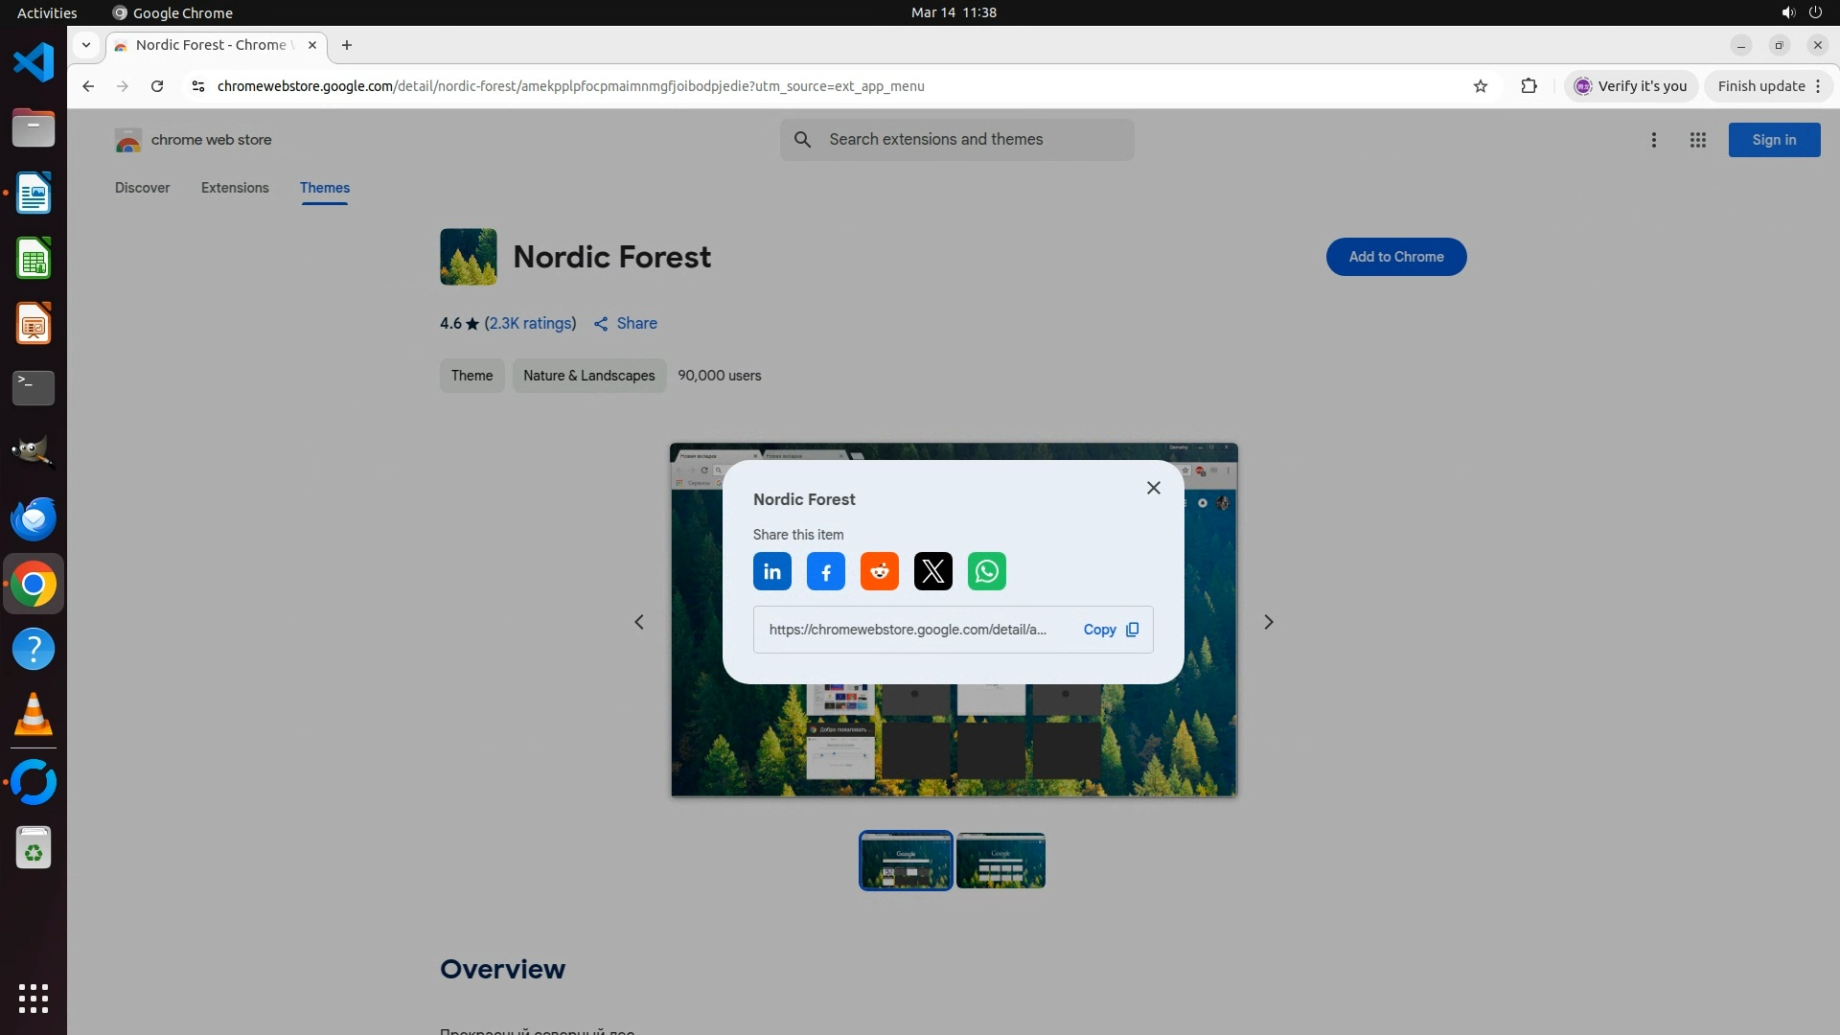This screenshot has width=1840, height=1035.
Task: Share via Reddit icon
Action: (879, 572)
